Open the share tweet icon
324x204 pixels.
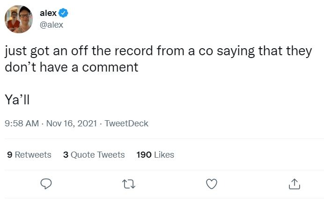point(294,184)
